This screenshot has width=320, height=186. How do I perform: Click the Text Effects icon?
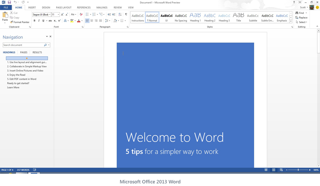point(65,20)
